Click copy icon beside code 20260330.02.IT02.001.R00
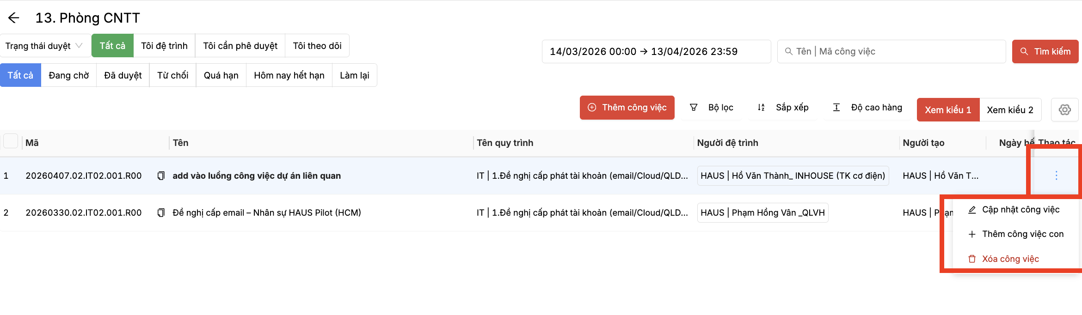This screenshot has width=1082, height=315. point(161,213)
